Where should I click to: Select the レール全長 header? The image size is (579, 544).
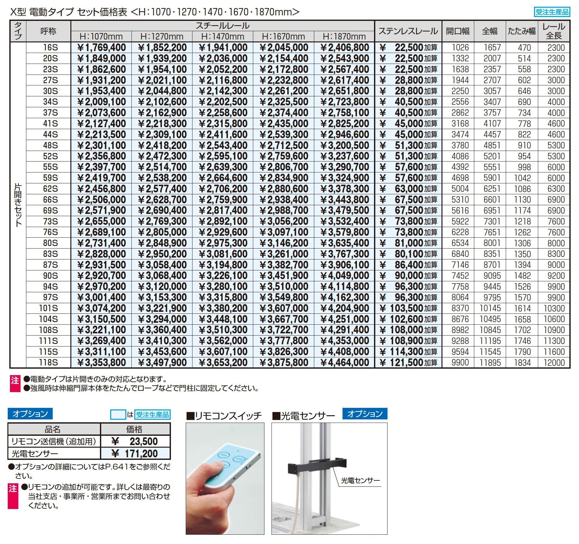554,31
